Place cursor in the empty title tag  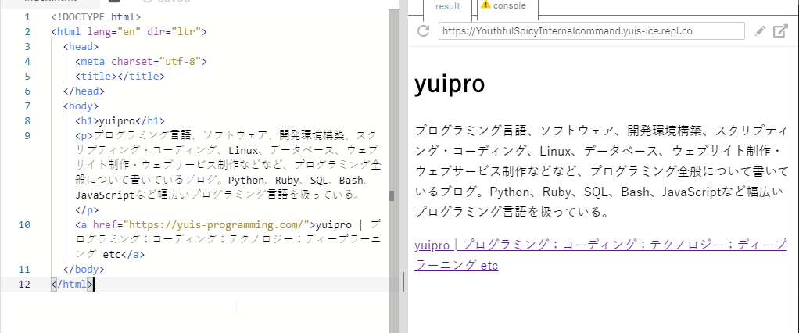(114, 77)
